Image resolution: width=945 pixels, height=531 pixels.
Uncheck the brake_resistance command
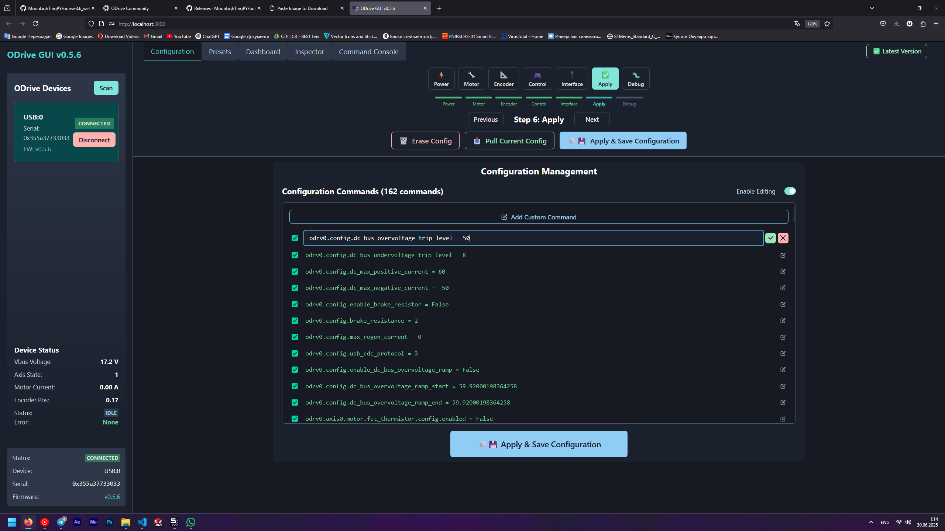295,320
